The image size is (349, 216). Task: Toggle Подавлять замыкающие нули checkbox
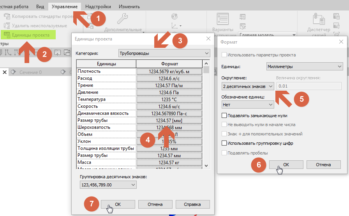tap(224, 116)
